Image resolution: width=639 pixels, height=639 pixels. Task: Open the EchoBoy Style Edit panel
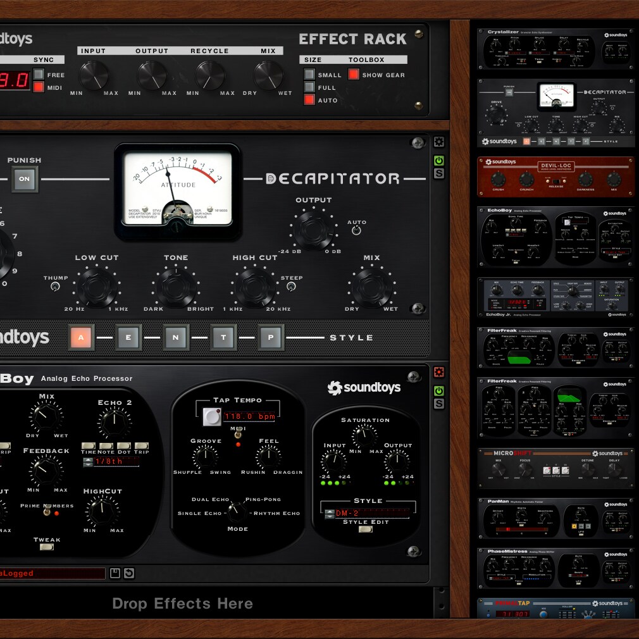click(x=366, y=529)
